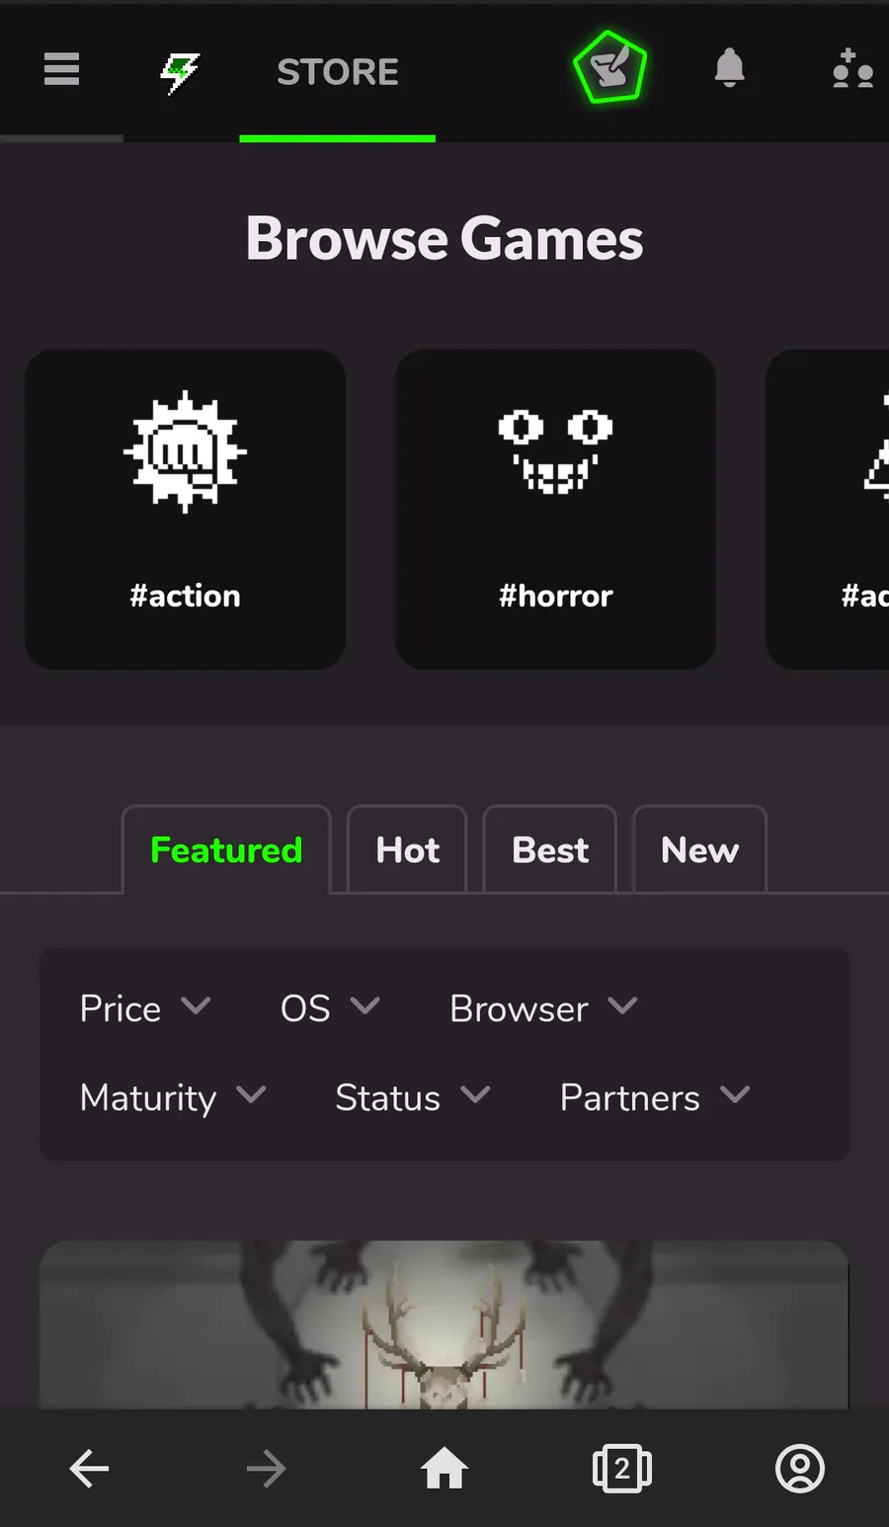Viewport: 889px width, 1527px height.
Task: Go back with the left arrow
Action: (89, 1469)
